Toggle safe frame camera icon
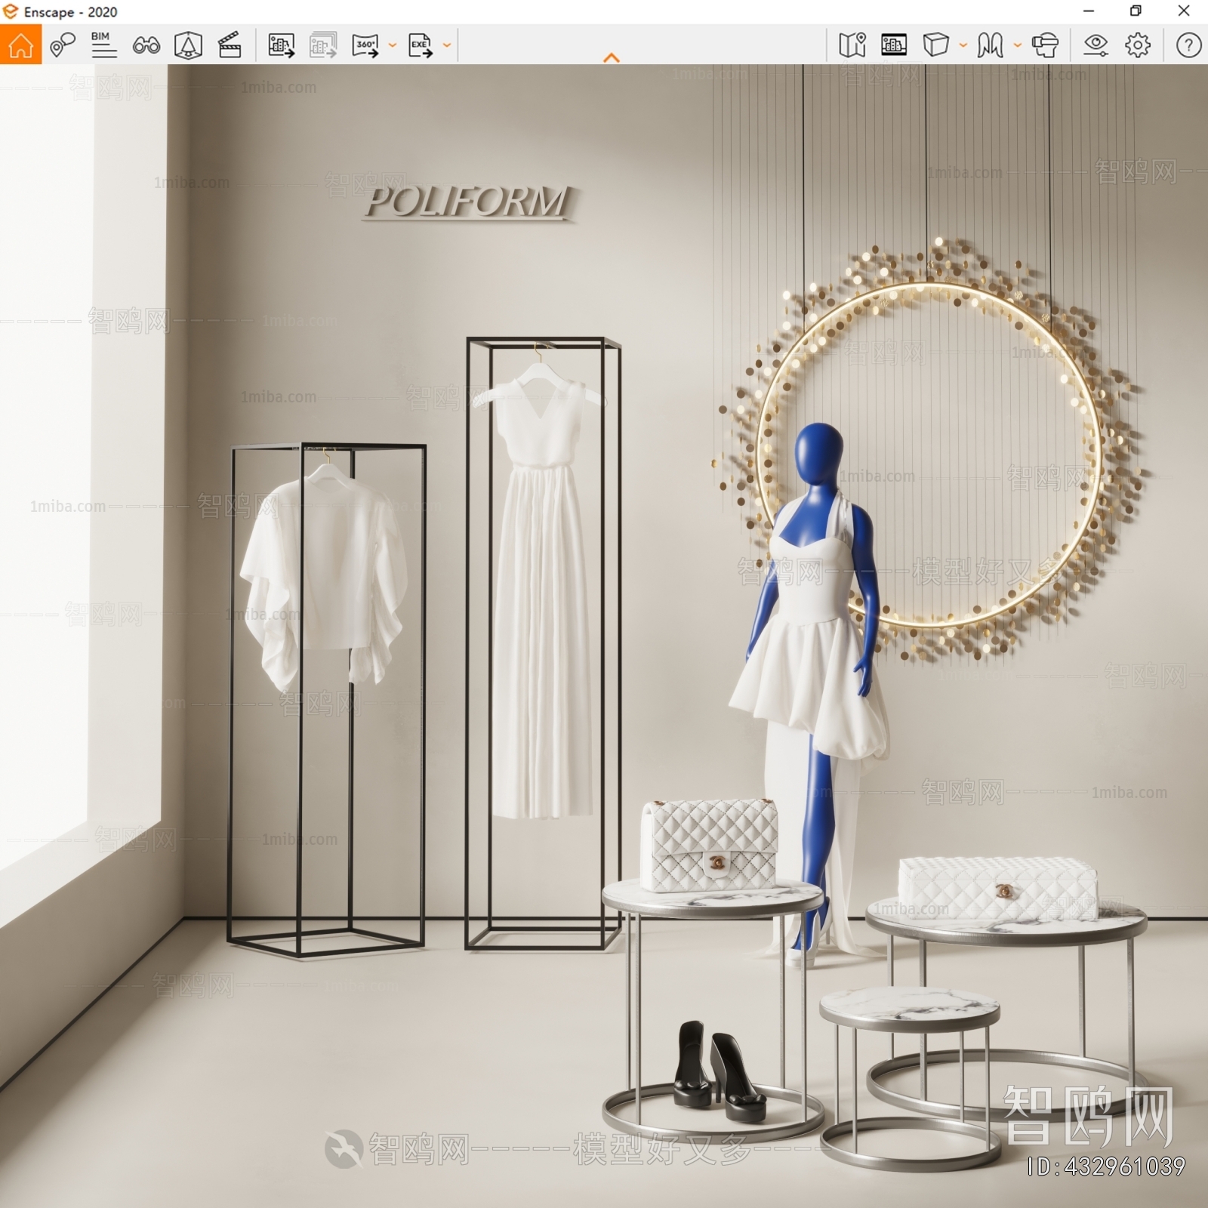This screenshot has height=1208, width=1208. (188, 45)
